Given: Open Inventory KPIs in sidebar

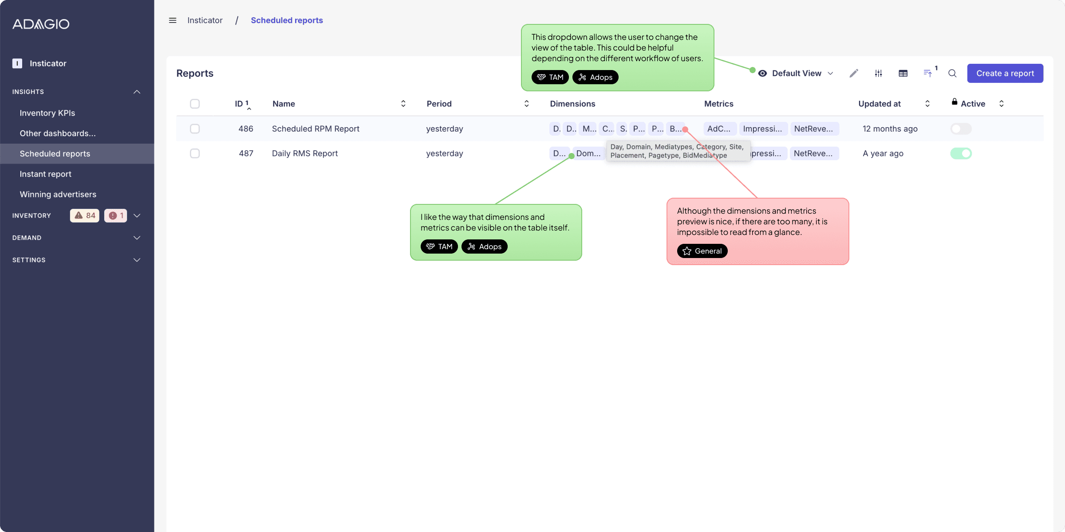Looking at the screenshot, I should point(47,113).
